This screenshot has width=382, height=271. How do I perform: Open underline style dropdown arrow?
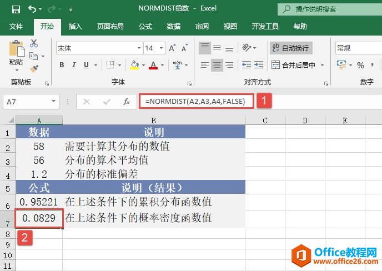pyautogui.click(x=95, y=65)
